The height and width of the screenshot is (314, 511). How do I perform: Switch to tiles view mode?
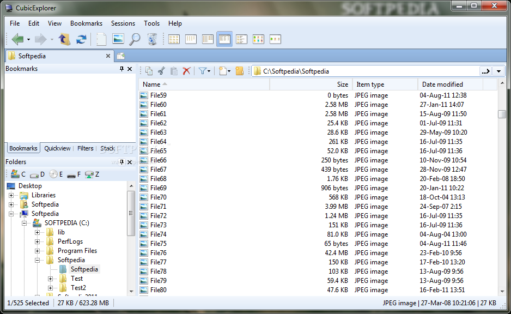coord(241,39)
